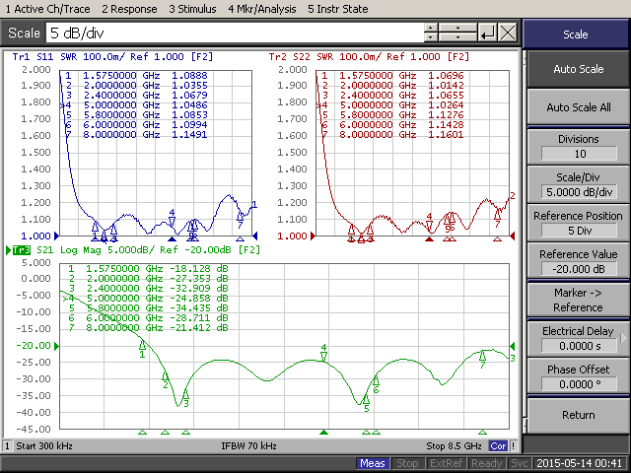Click the Ready status indicator

pos(486,463)
